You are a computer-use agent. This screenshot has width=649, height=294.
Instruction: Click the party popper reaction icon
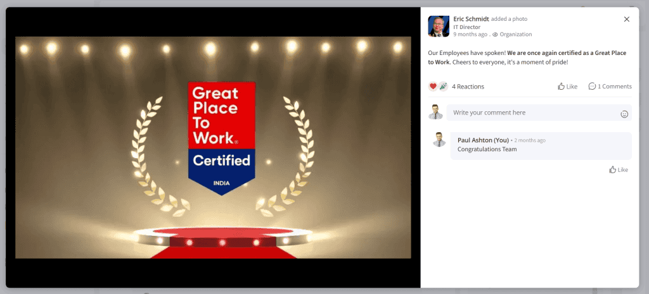[x=443, y=86]
